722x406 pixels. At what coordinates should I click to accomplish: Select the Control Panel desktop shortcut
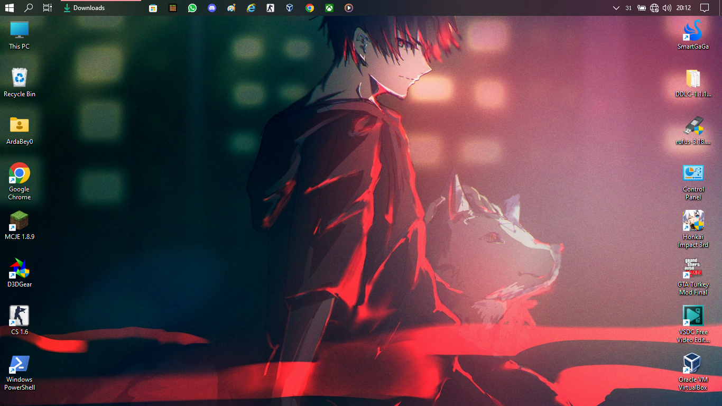click(693, 182)
